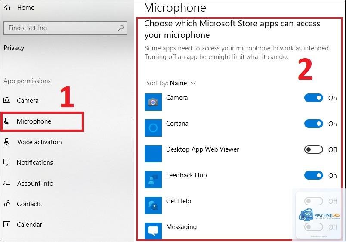Screen dimensions: 346x242
Task: Select Microphone in the sidebar
Action: click(34, 121)
